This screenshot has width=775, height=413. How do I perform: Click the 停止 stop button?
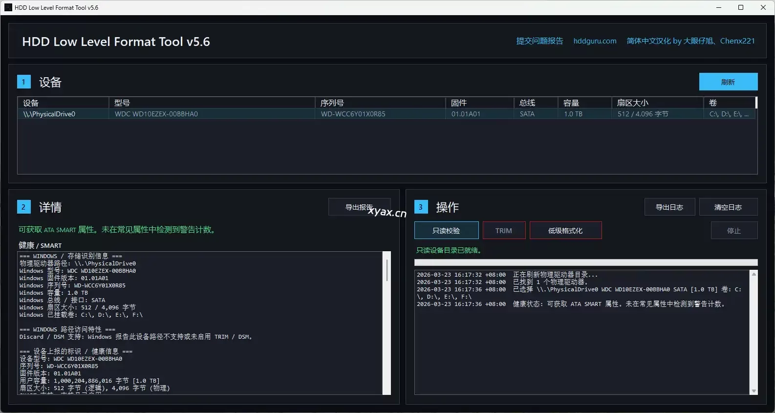pos(734,230)
